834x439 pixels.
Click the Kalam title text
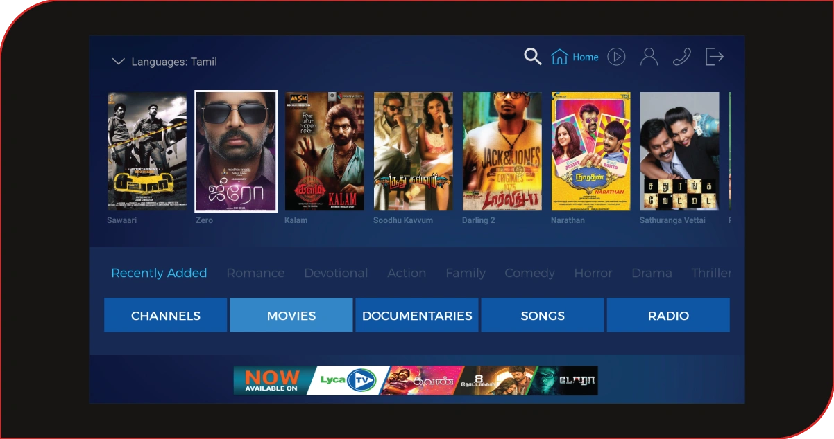coord(296,220)
